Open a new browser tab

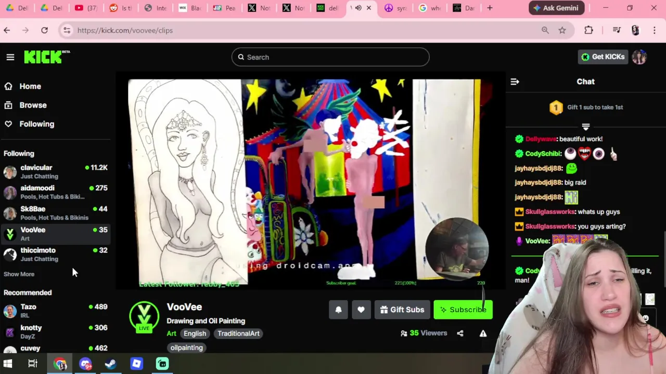tap(490, 8)
